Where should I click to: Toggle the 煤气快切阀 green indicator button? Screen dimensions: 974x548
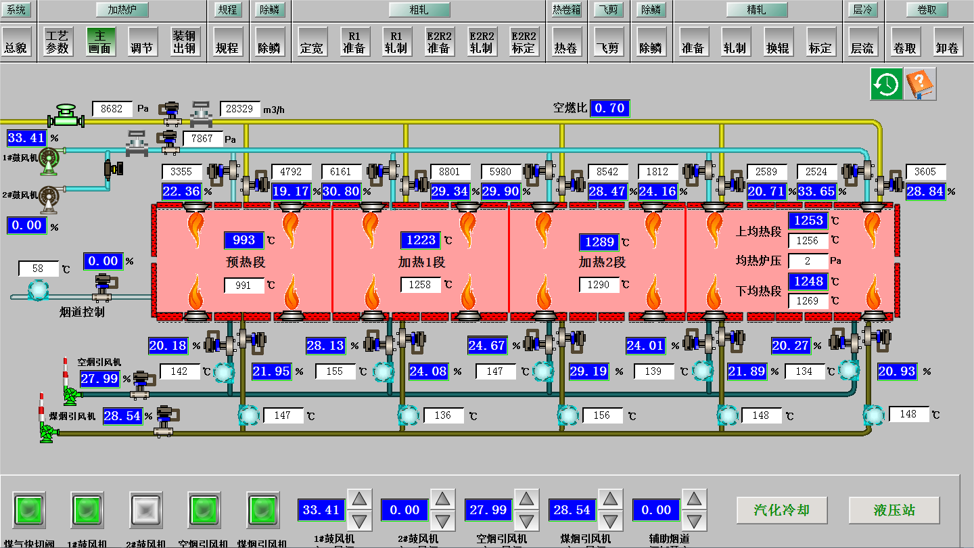(28, 507)
